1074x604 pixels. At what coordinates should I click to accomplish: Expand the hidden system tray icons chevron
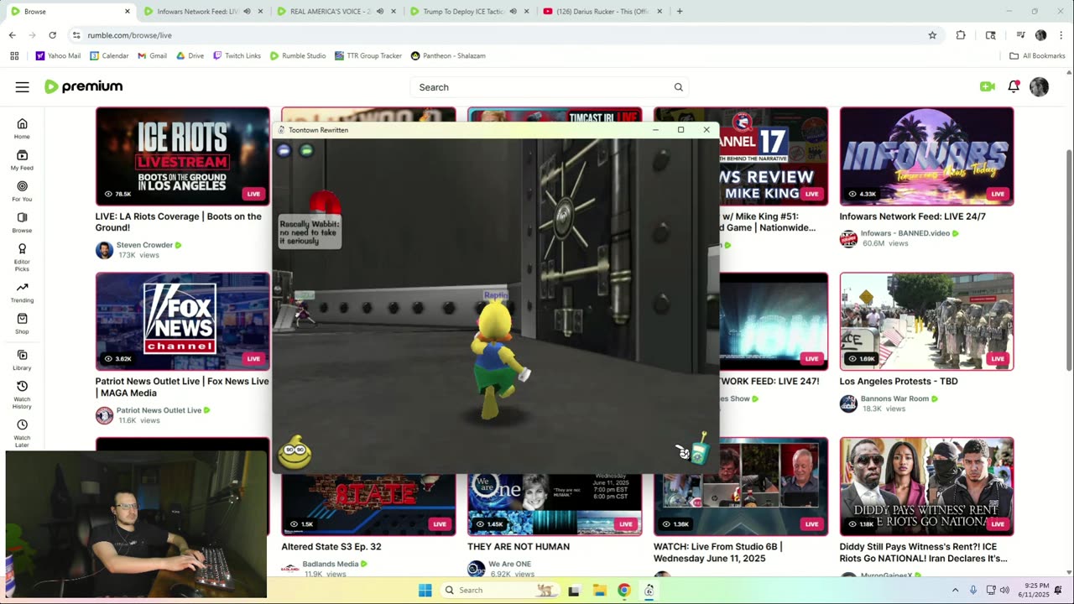tap(955, 591)
